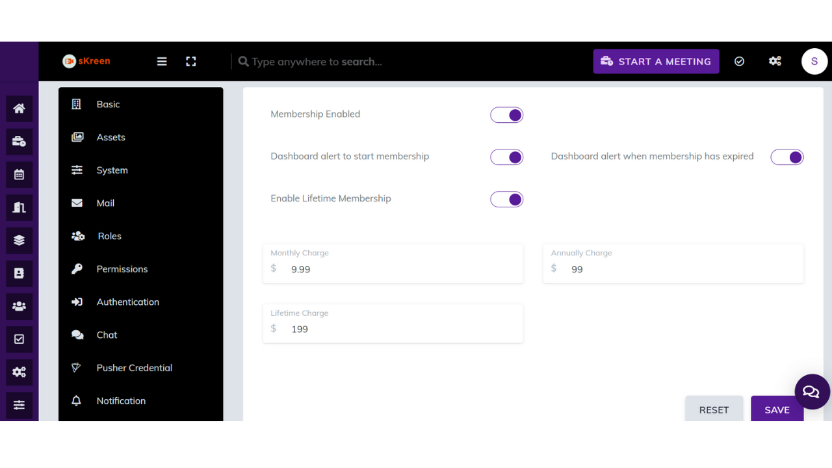Save the membership settings

click(x=777, y=409)
